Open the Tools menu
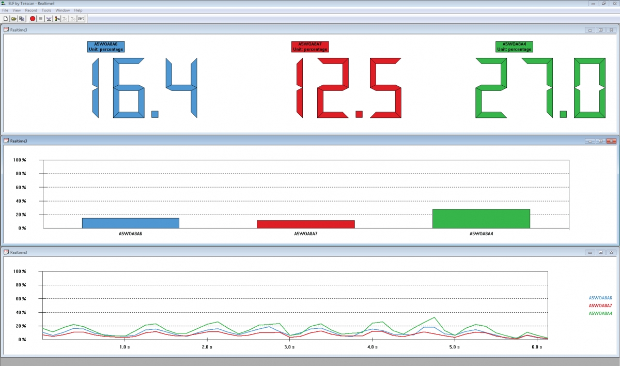Viewport: 620px width, 366px height. coord(46,10)
